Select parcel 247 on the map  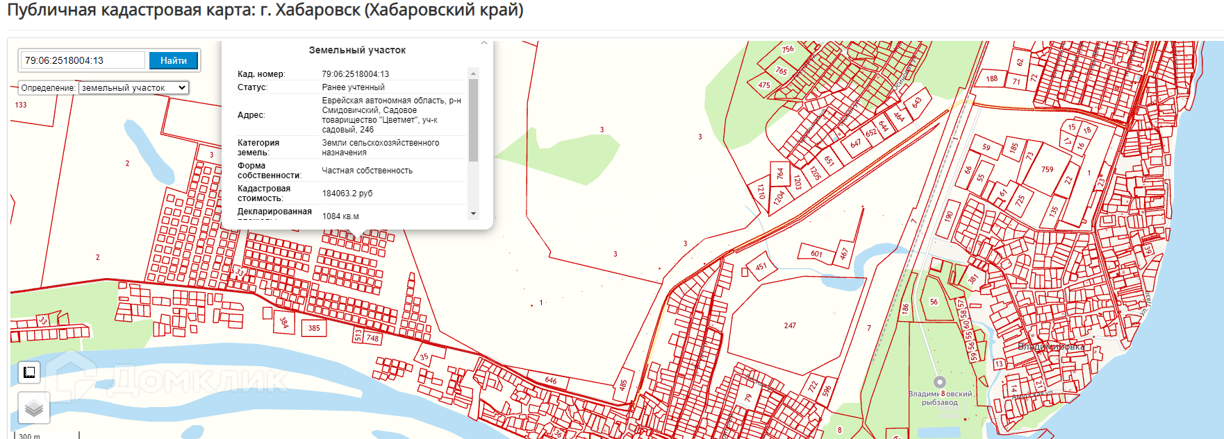click(x=790, y=325)
